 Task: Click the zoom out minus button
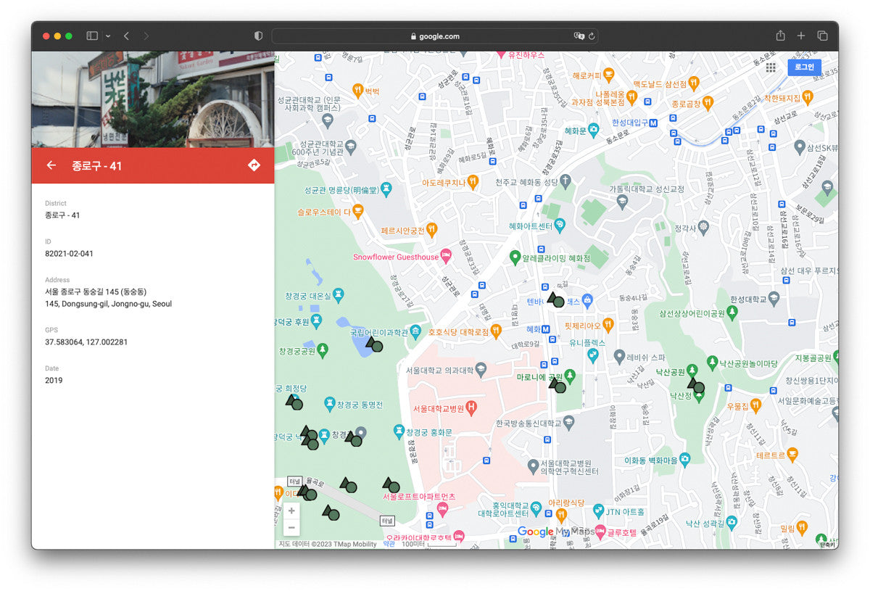tap(291, 528)
